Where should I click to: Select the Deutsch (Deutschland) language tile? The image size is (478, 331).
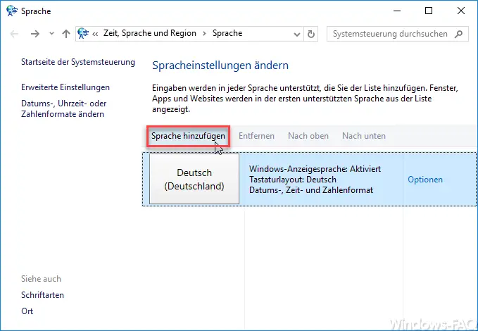pyautogui.click(x=194, y=179)
